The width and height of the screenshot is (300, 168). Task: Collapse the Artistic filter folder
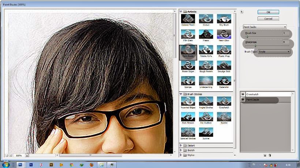click(181, 12)
